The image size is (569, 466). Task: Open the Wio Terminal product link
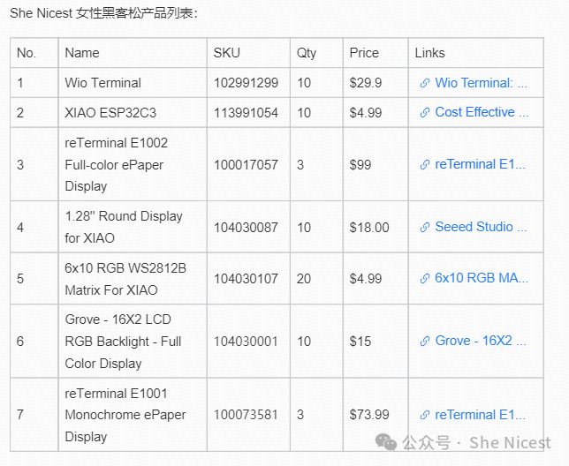click(x=481, y=83)
